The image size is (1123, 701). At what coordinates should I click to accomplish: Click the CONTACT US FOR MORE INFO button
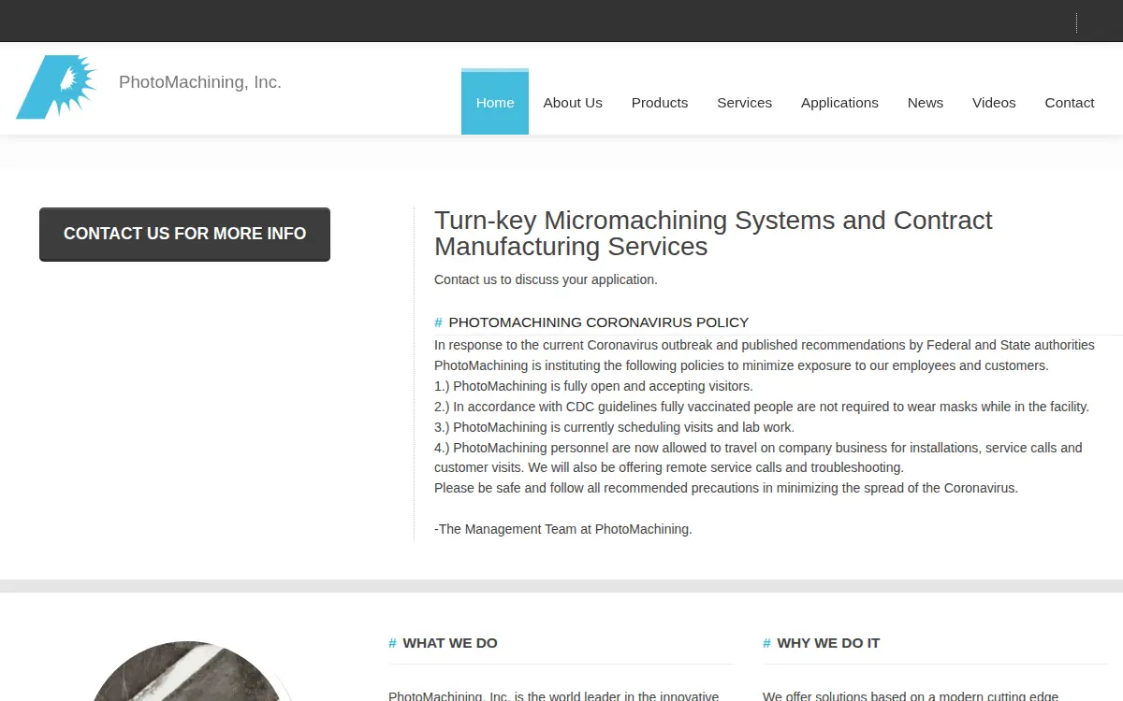pyautogui.click(x=184, y=234)
